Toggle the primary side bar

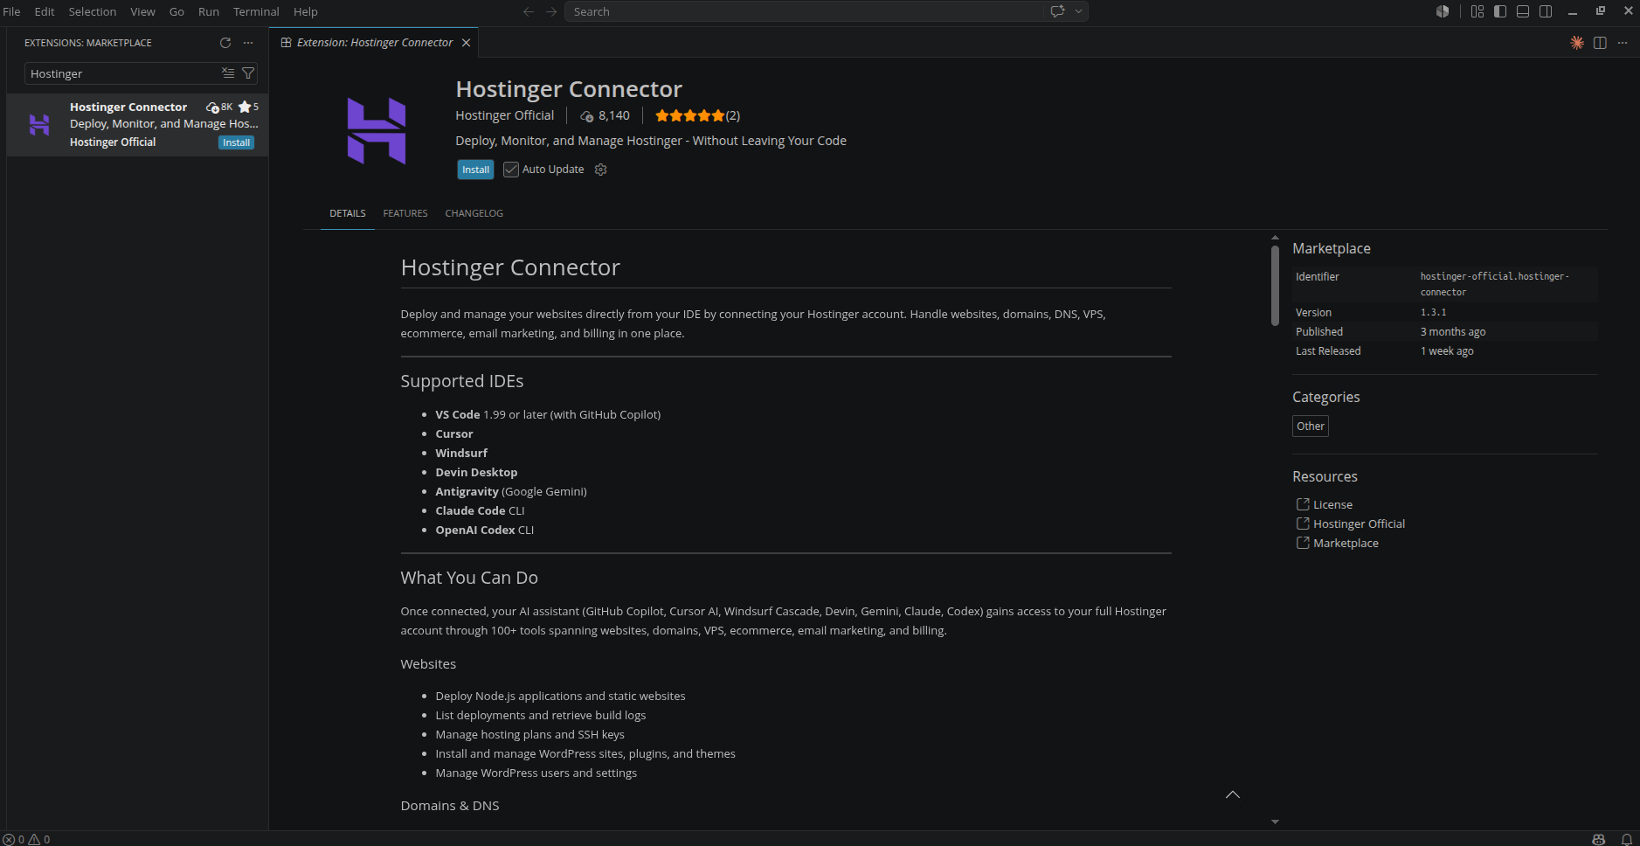pyautogui.click(x=1500, y=11)
